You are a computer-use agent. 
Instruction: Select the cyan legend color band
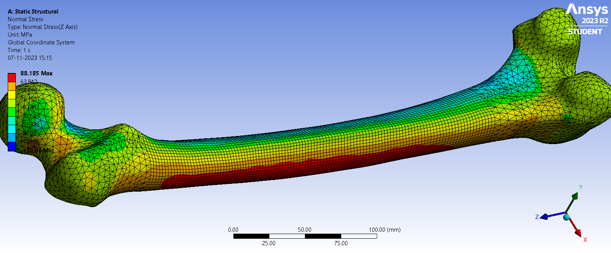tap(12, 129)
